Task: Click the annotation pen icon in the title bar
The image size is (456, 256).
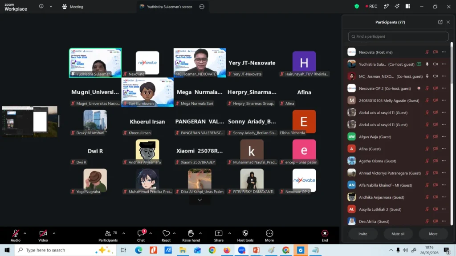Action: [x=386, y=6]
